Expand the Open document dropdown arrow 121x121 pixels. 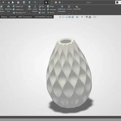(21, 2)
